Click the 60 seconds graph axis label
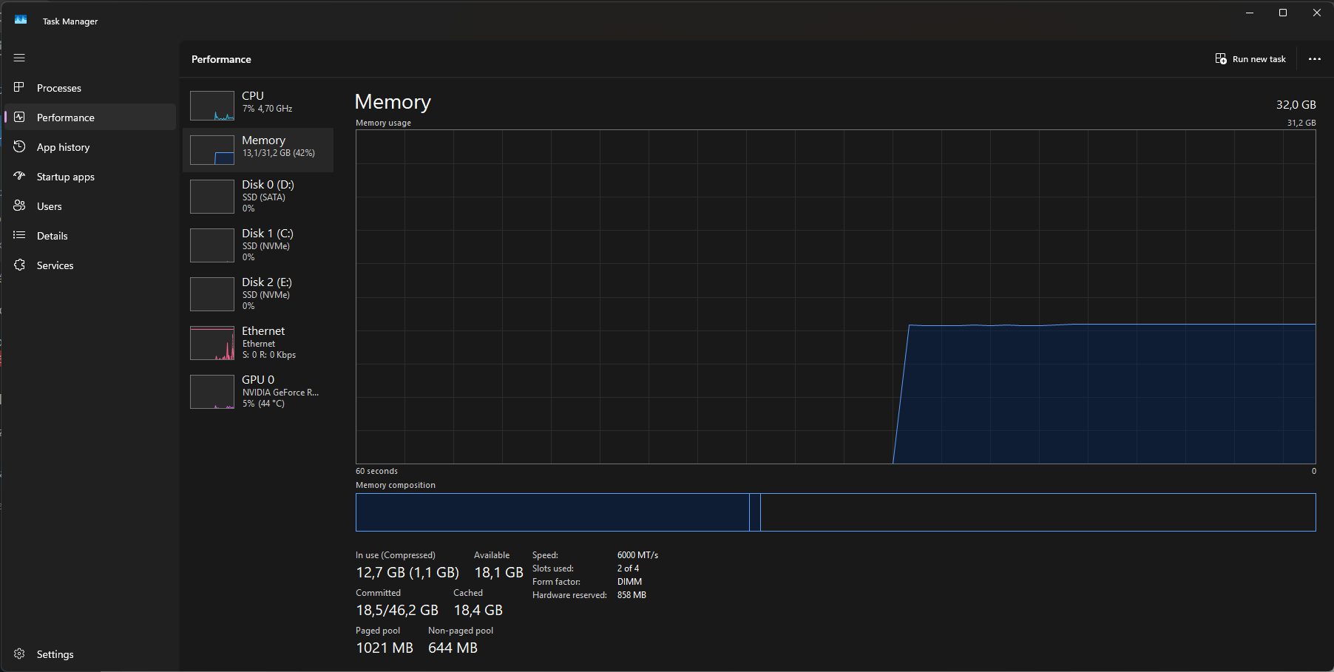Viewport: 1334px width, 672px height. 376,471
